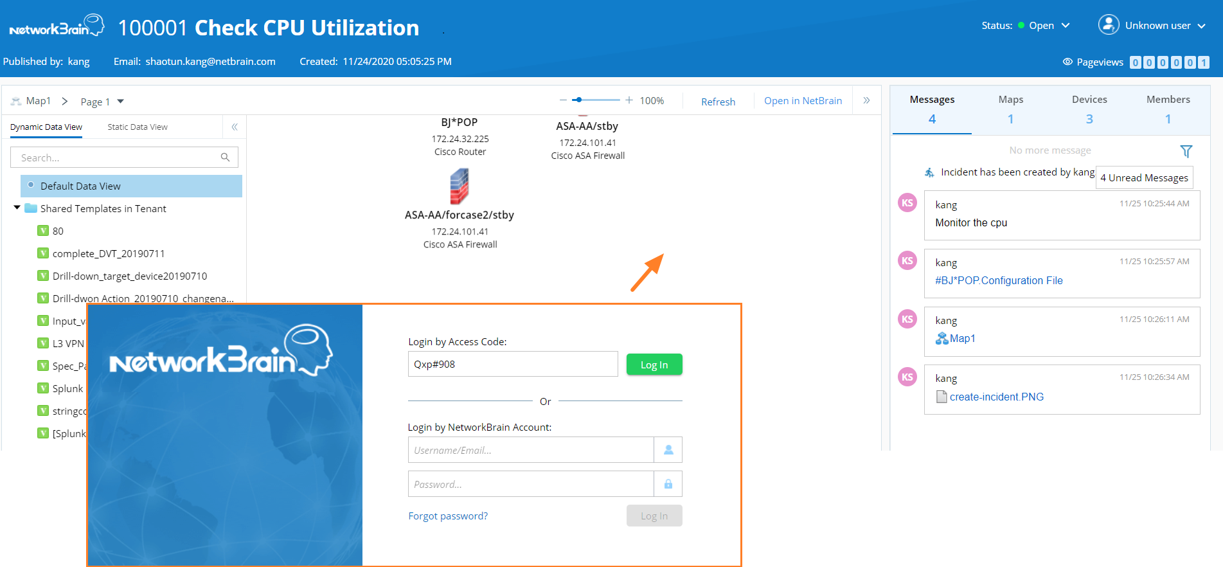Click KS avatar on Monitor the cpu message
1223x567 pixels.
point(907,203)
